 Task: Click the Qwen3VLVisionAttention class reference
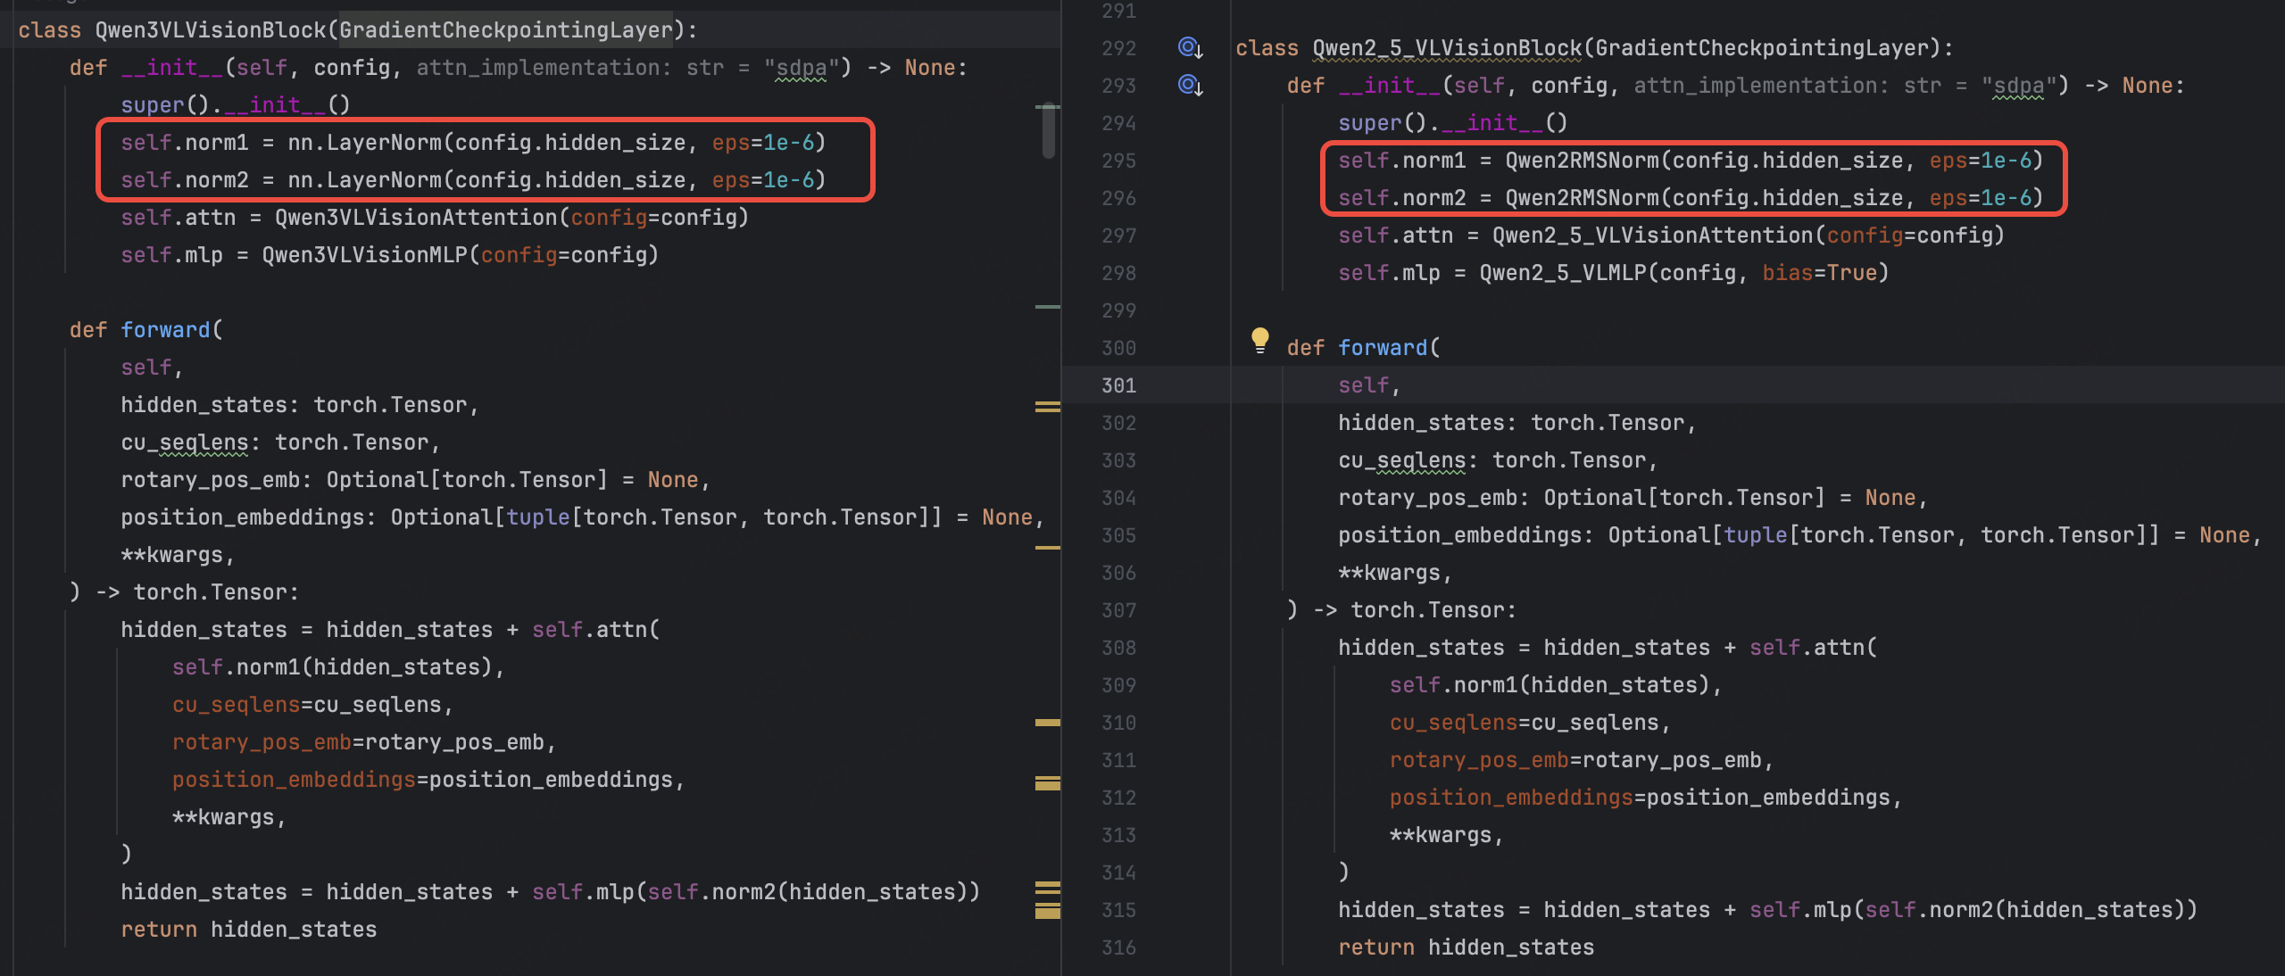pos(415,218)
